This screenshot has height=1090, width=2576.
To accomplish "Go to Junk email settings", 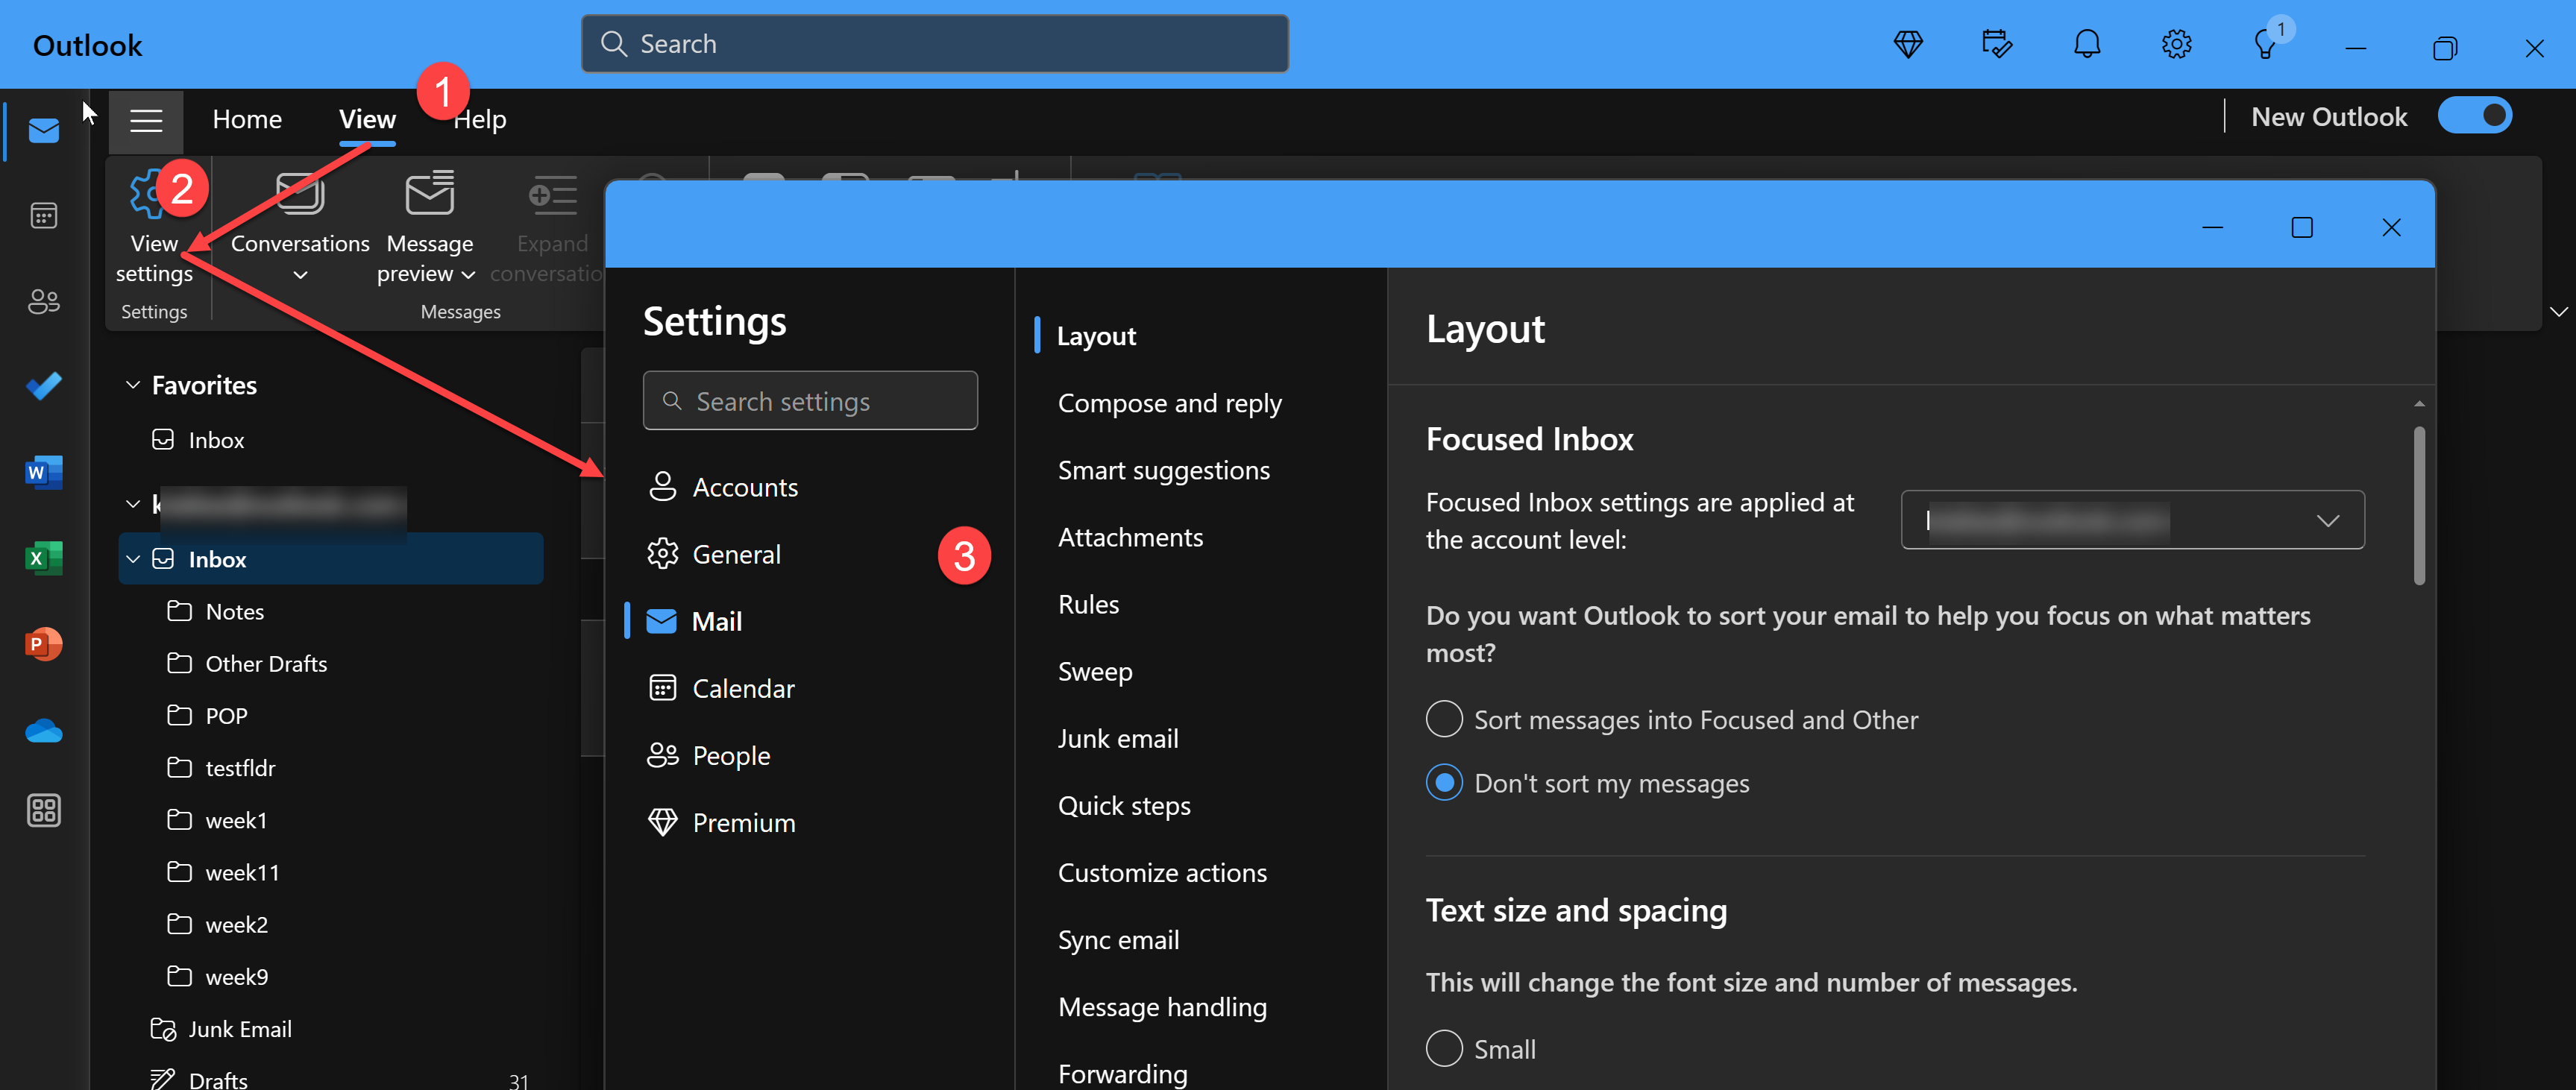I will [x=1117, y=738].
